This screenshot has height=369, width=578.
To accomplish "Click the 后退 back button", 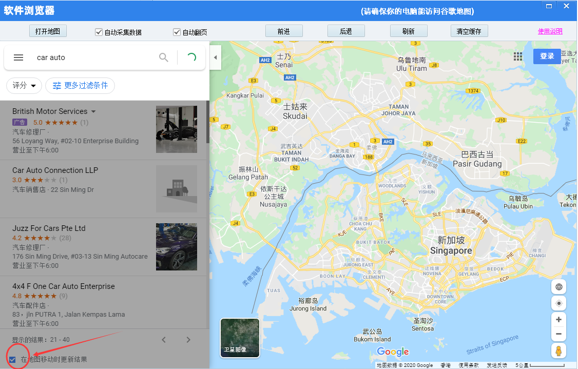I will pyautogui.click(x=346, y=31).
